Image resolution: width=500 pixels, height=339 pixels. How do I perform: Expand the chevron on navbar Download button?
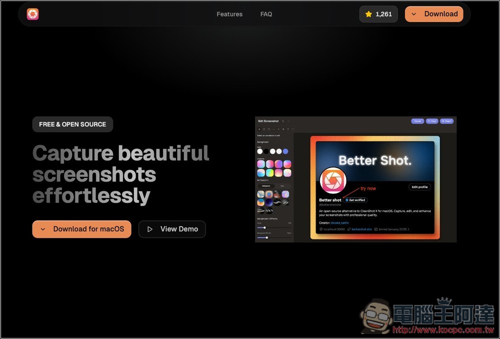414,14
